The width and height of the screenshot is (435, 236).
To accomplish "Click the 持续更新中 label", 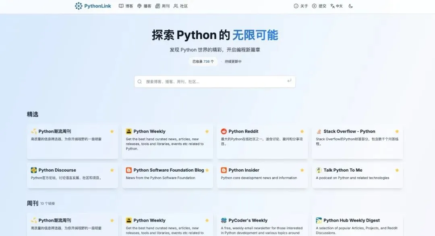I will click(233, 62).
